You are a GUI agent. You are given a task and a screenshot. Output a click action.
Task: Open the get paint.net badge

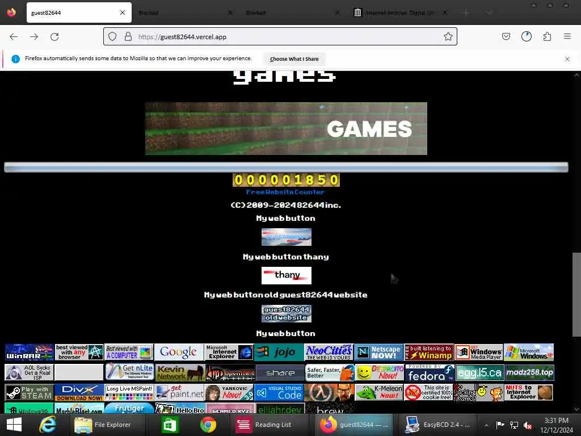pos(179,392)
